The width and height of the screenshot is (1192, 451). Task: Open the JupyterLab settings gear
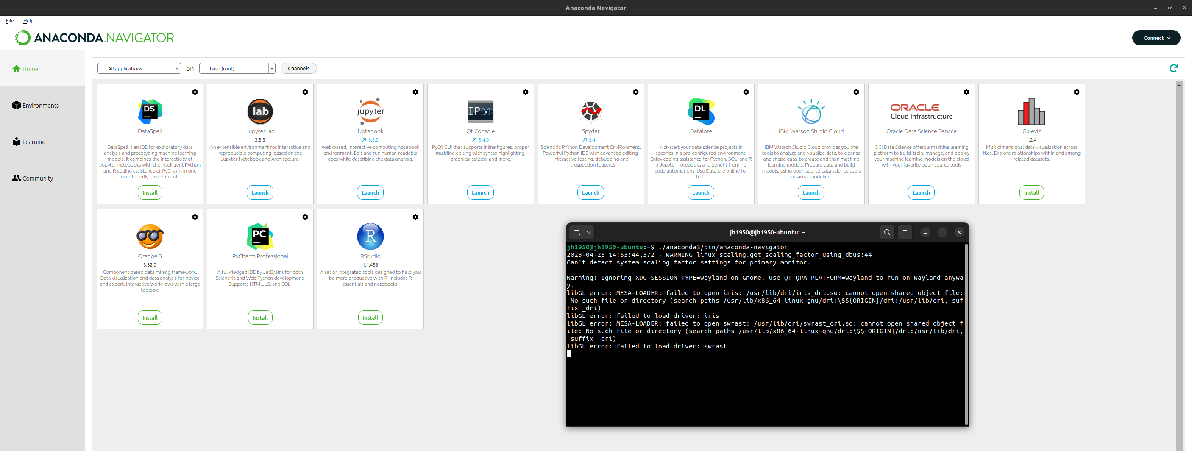pos(305,92)
